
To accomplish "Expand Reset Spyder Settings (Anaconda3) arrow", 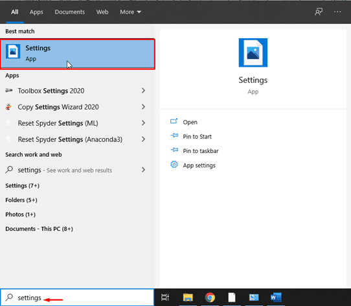I will tap(143, 139).
